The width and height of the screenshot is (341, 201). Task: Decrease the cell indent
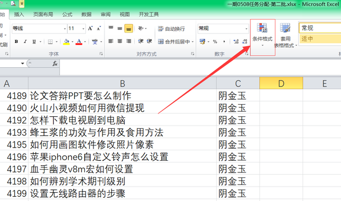point(141,41)
